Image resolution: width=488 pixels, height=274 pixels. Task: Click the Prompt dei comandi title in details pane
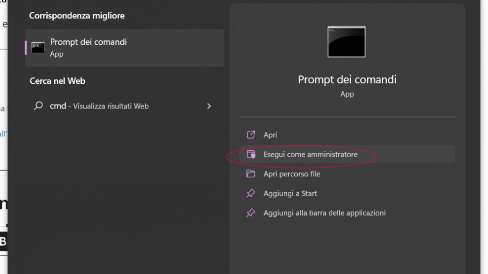click(347, 79)
